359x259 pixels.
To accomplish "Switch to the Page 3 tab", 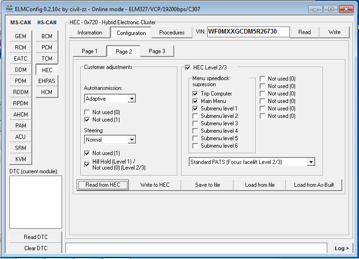I will tap(157, 51).
